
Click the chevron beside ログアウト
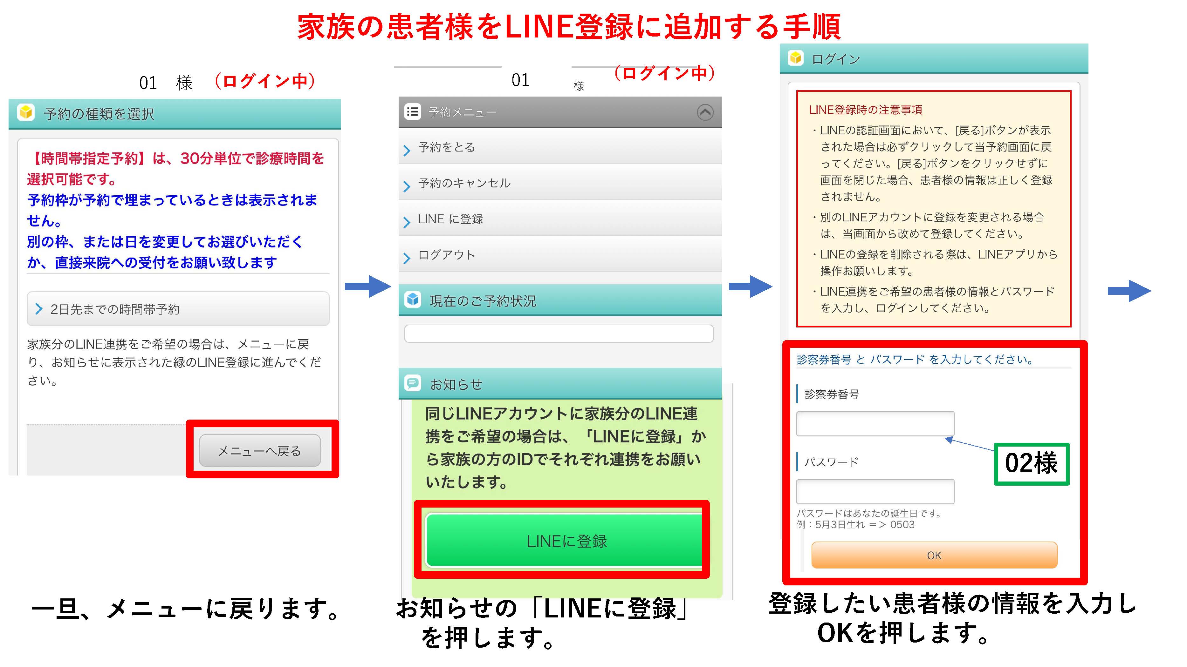click(x=406, y=258)
